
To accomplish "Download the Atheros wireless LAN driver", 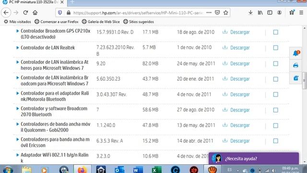I will pyautogui.click(x=236, y=63).
